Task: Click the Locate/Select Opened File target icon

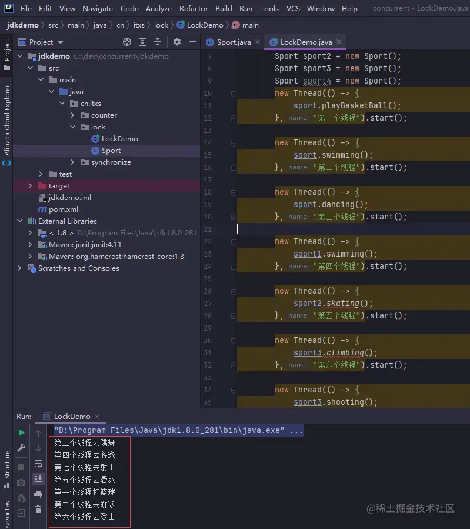Action: tap(127, 42)
